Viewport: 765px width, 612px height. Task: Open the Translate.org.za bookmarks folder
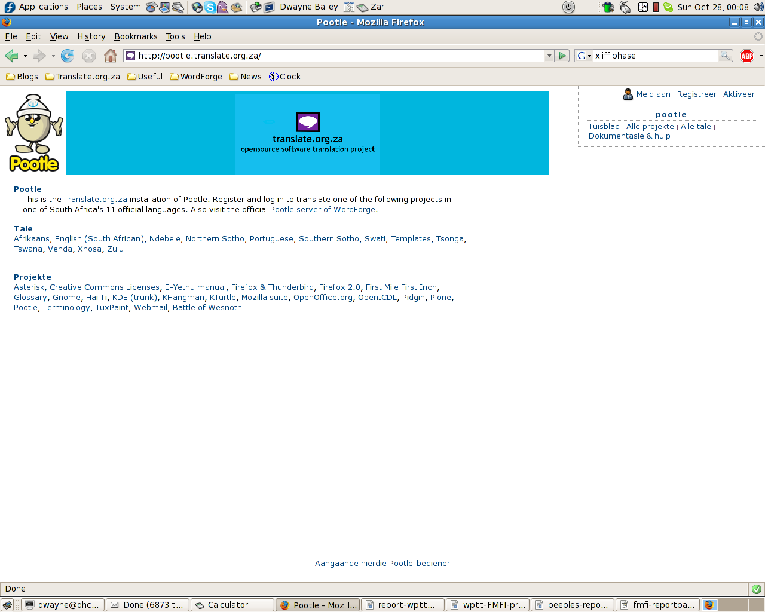(x=82, y=76)
